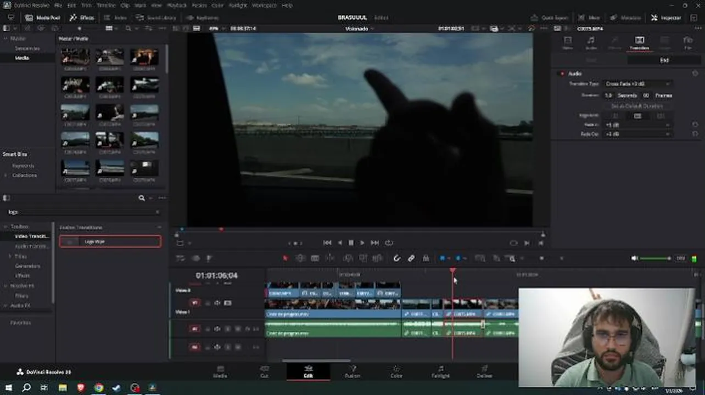Click the Replace Clip icon
Image resolution: width=705 pixels, height=395 pixels.
[377, 258]
